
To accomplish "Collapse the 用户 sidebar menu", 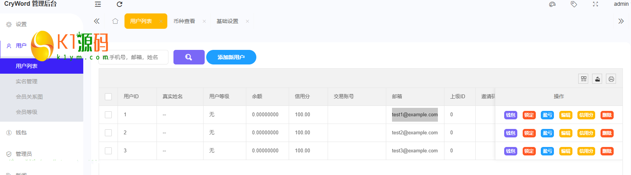I will 42,46.
